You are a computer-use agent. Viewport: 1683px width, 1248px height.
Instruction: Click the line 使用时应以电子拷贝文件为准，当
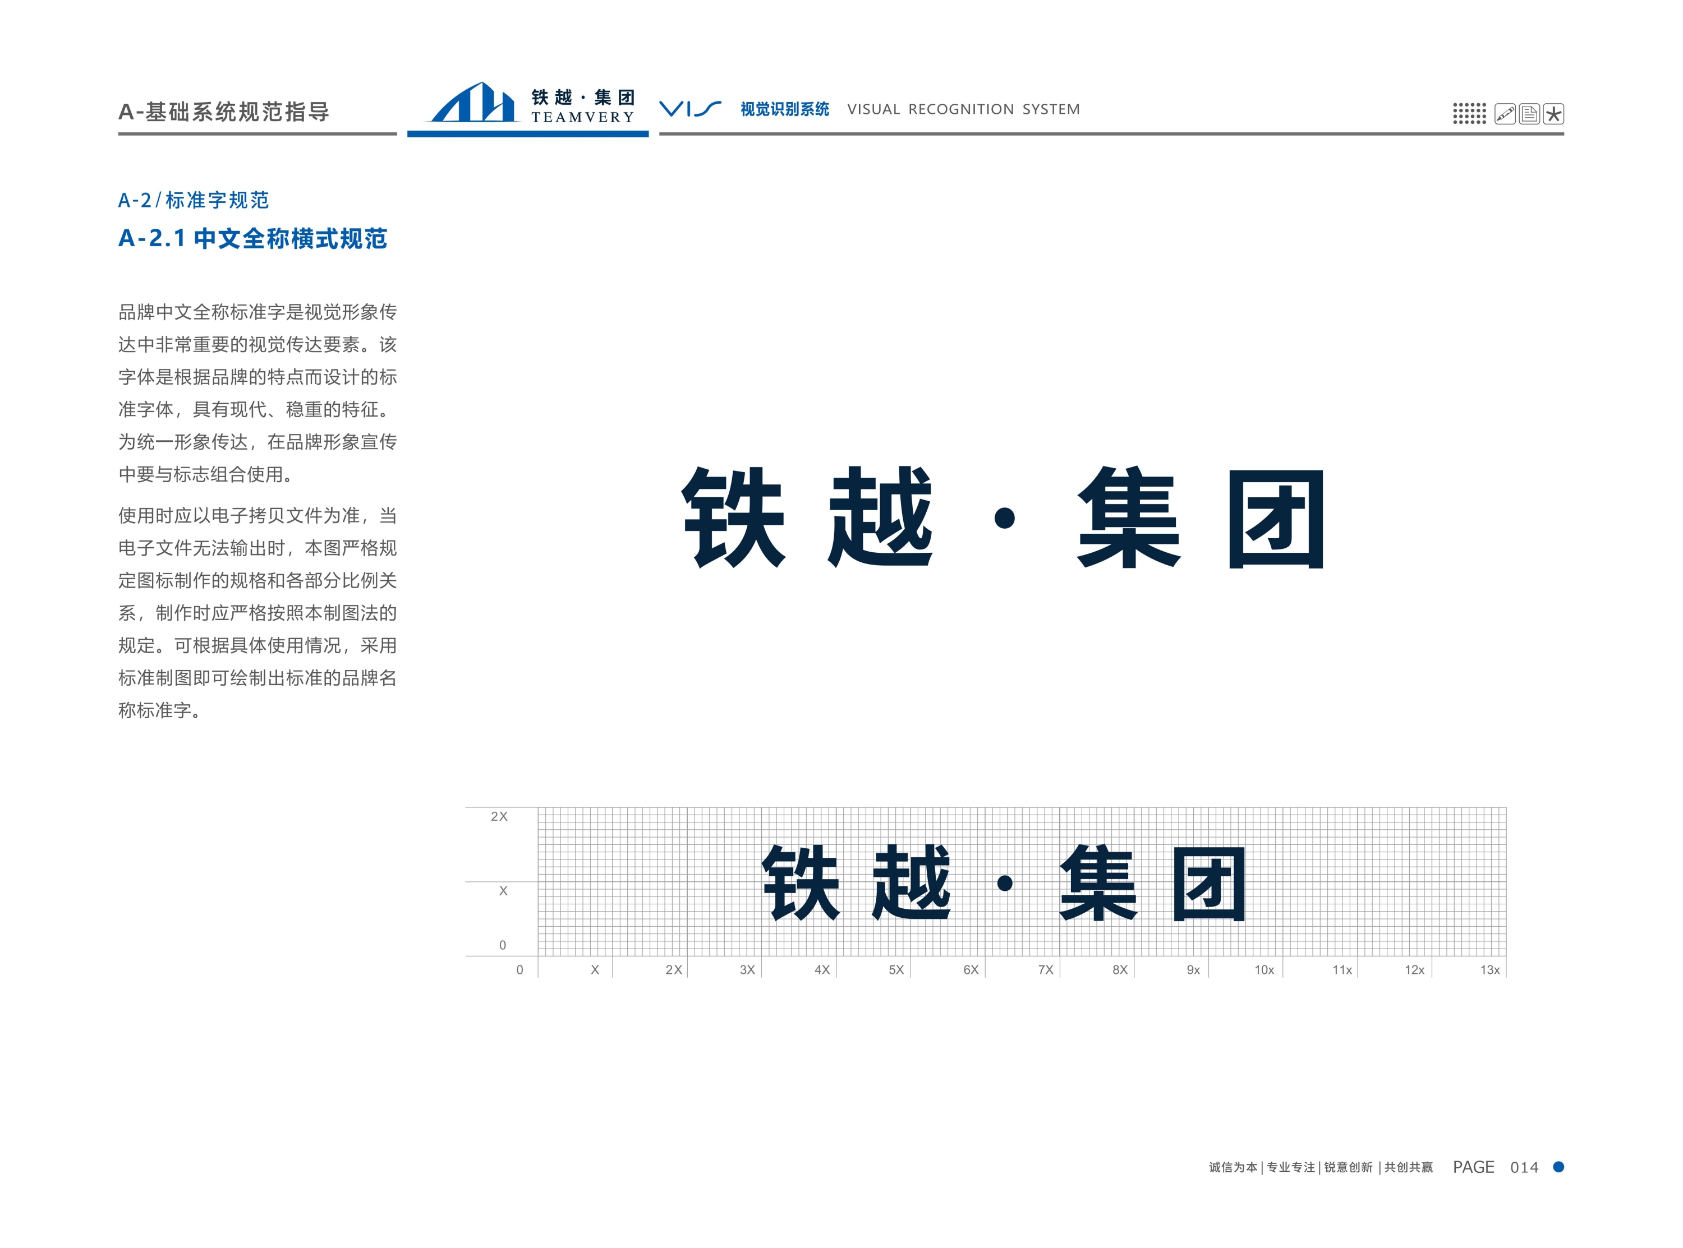(257, 516)
